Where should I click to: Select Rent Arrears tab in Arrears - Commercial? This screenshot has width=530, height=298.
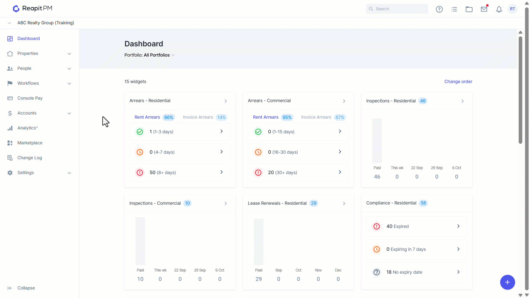click(x=272, y=117)
